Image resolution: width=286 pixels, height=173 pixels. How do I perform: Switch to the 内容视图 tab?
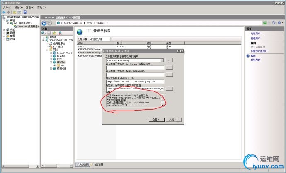[x=97, y=165]
